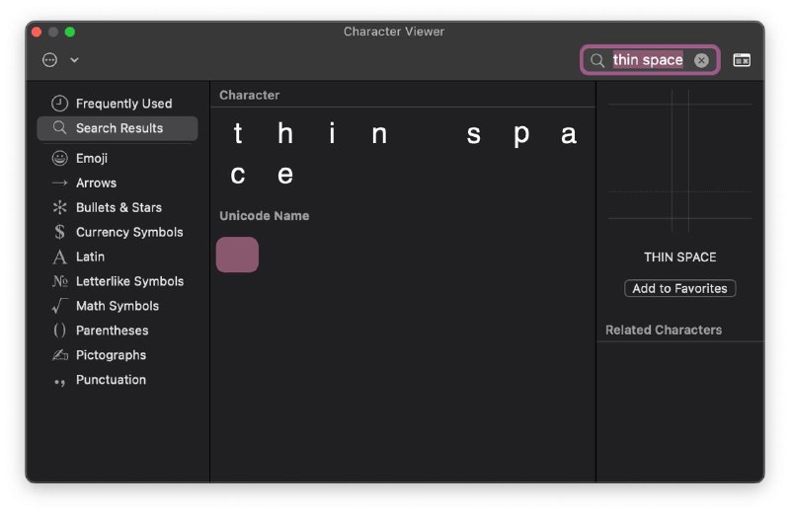Viewport: 790px width, 513px height.
Task: Open Letterlike Symbols category
Action: (118, 281)
